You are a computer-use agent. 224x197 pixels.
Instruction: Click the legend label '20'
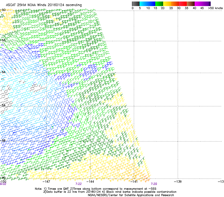click(x=163, y=8)
